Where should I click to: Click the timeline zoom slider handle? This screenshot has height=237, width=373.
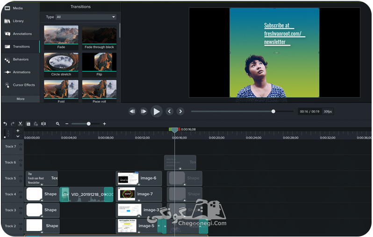click(x=88, y=124)
